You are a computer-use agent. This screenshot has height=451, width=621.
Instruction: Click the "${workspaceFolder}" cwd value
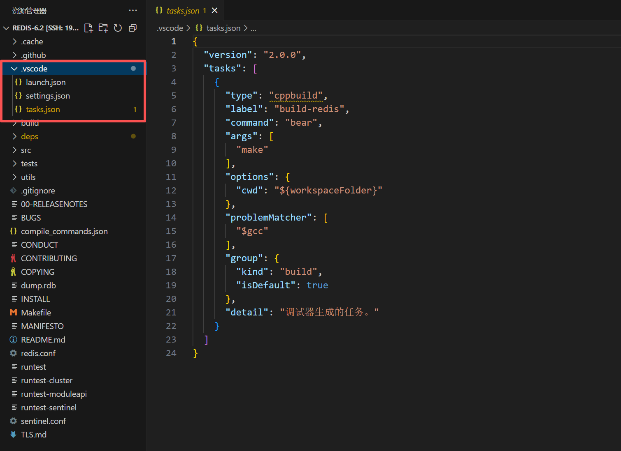point(328,191)
